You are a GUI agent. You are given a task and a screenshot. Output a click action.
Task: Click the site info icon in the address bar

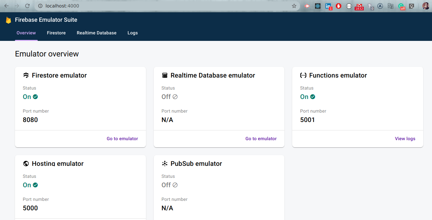(40, 6)
